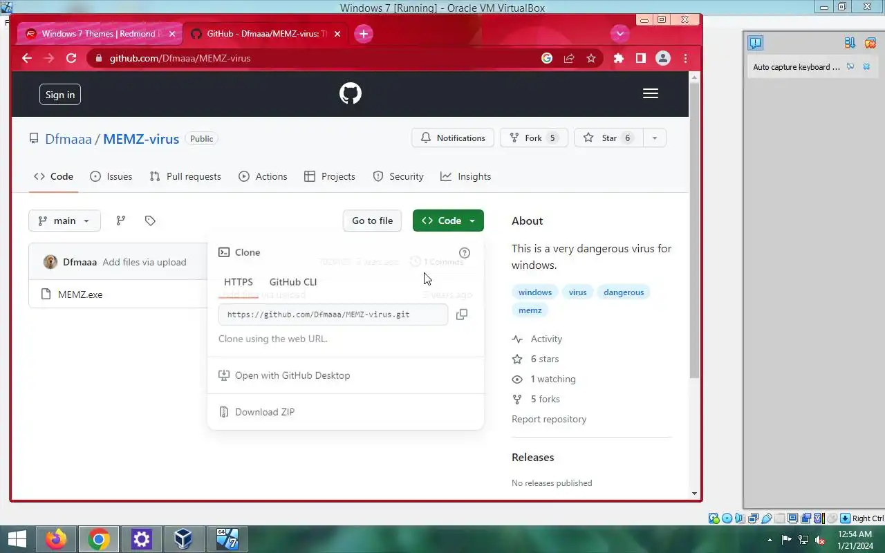Fork the MEMZ-virus repository
Image resolution: width=885 pixels, height=553 pixels.
[x=534, y=138]
